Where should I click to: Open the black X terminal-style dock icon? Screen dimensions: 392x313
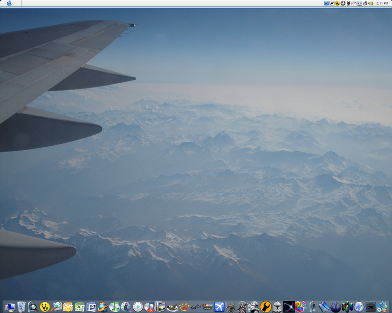pos(370,307)
